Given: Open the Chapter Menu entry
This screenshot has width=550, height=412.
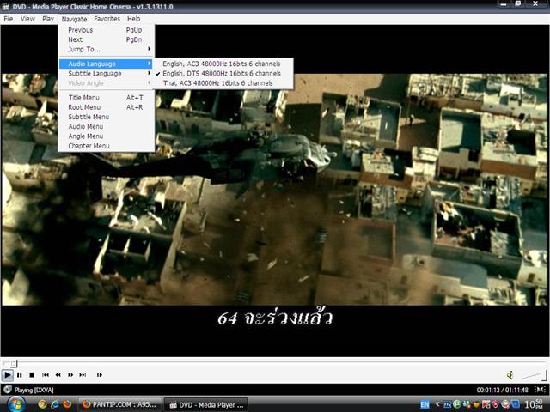Looking at the screenshot, I should click(107, 146).
